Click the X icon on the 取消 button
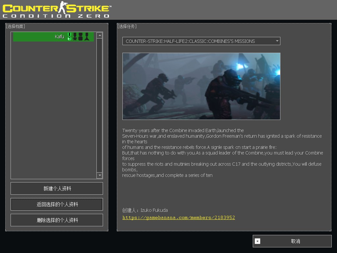This screenshot has height=253, width=337. 257,241
